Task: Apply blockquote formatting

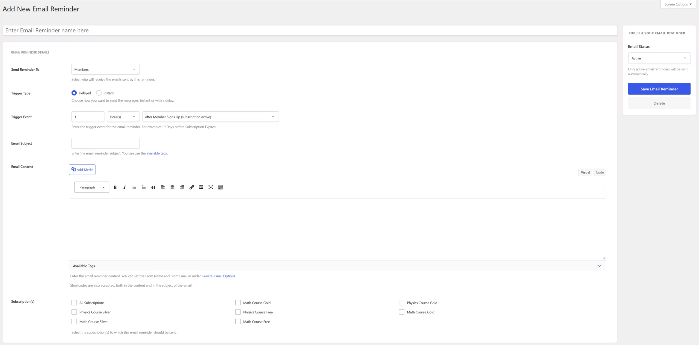Action: click(x=153, y=187)
